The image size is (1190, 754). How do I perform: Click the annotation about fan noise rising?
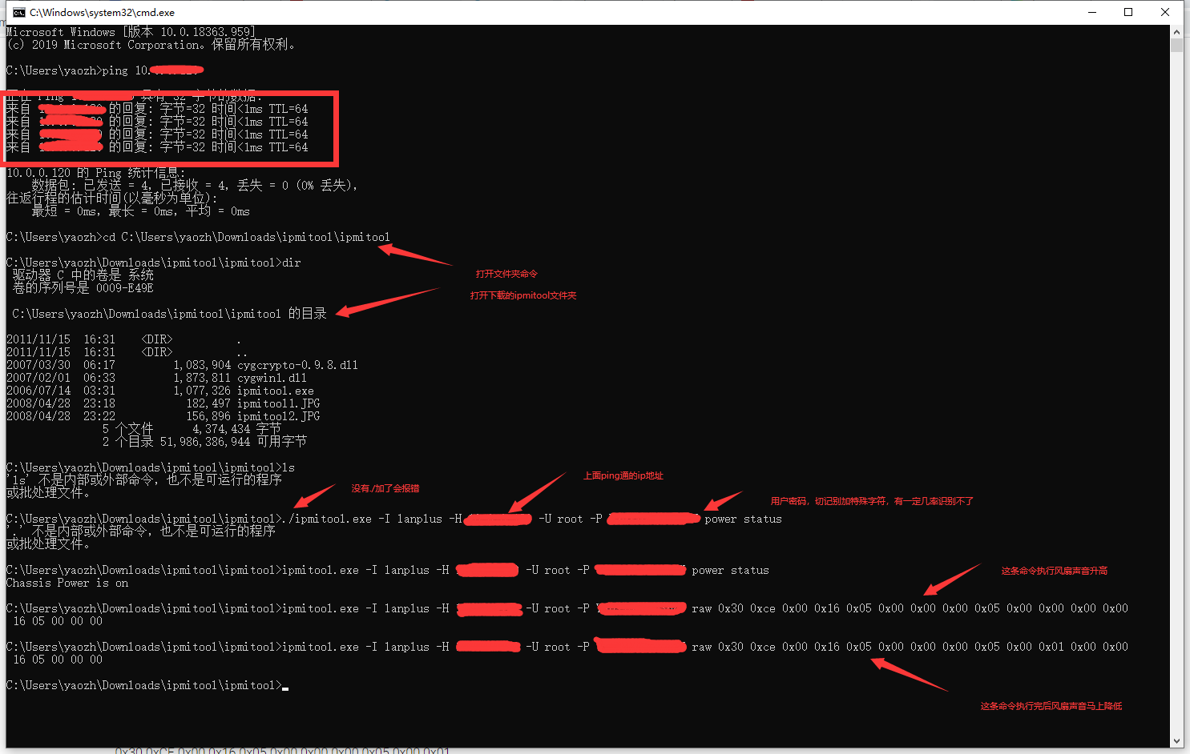[1053, 569]
